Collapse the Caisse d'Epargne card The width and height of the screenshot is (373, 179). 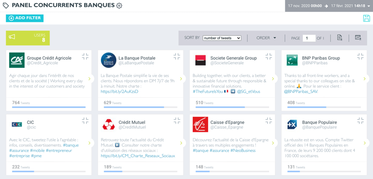(269, 121)
